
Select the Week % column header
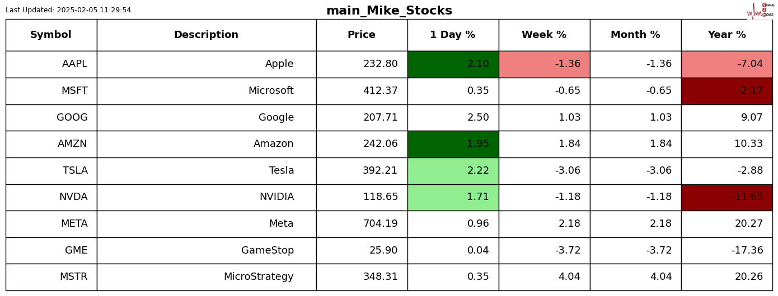click(x=544, y=35)
